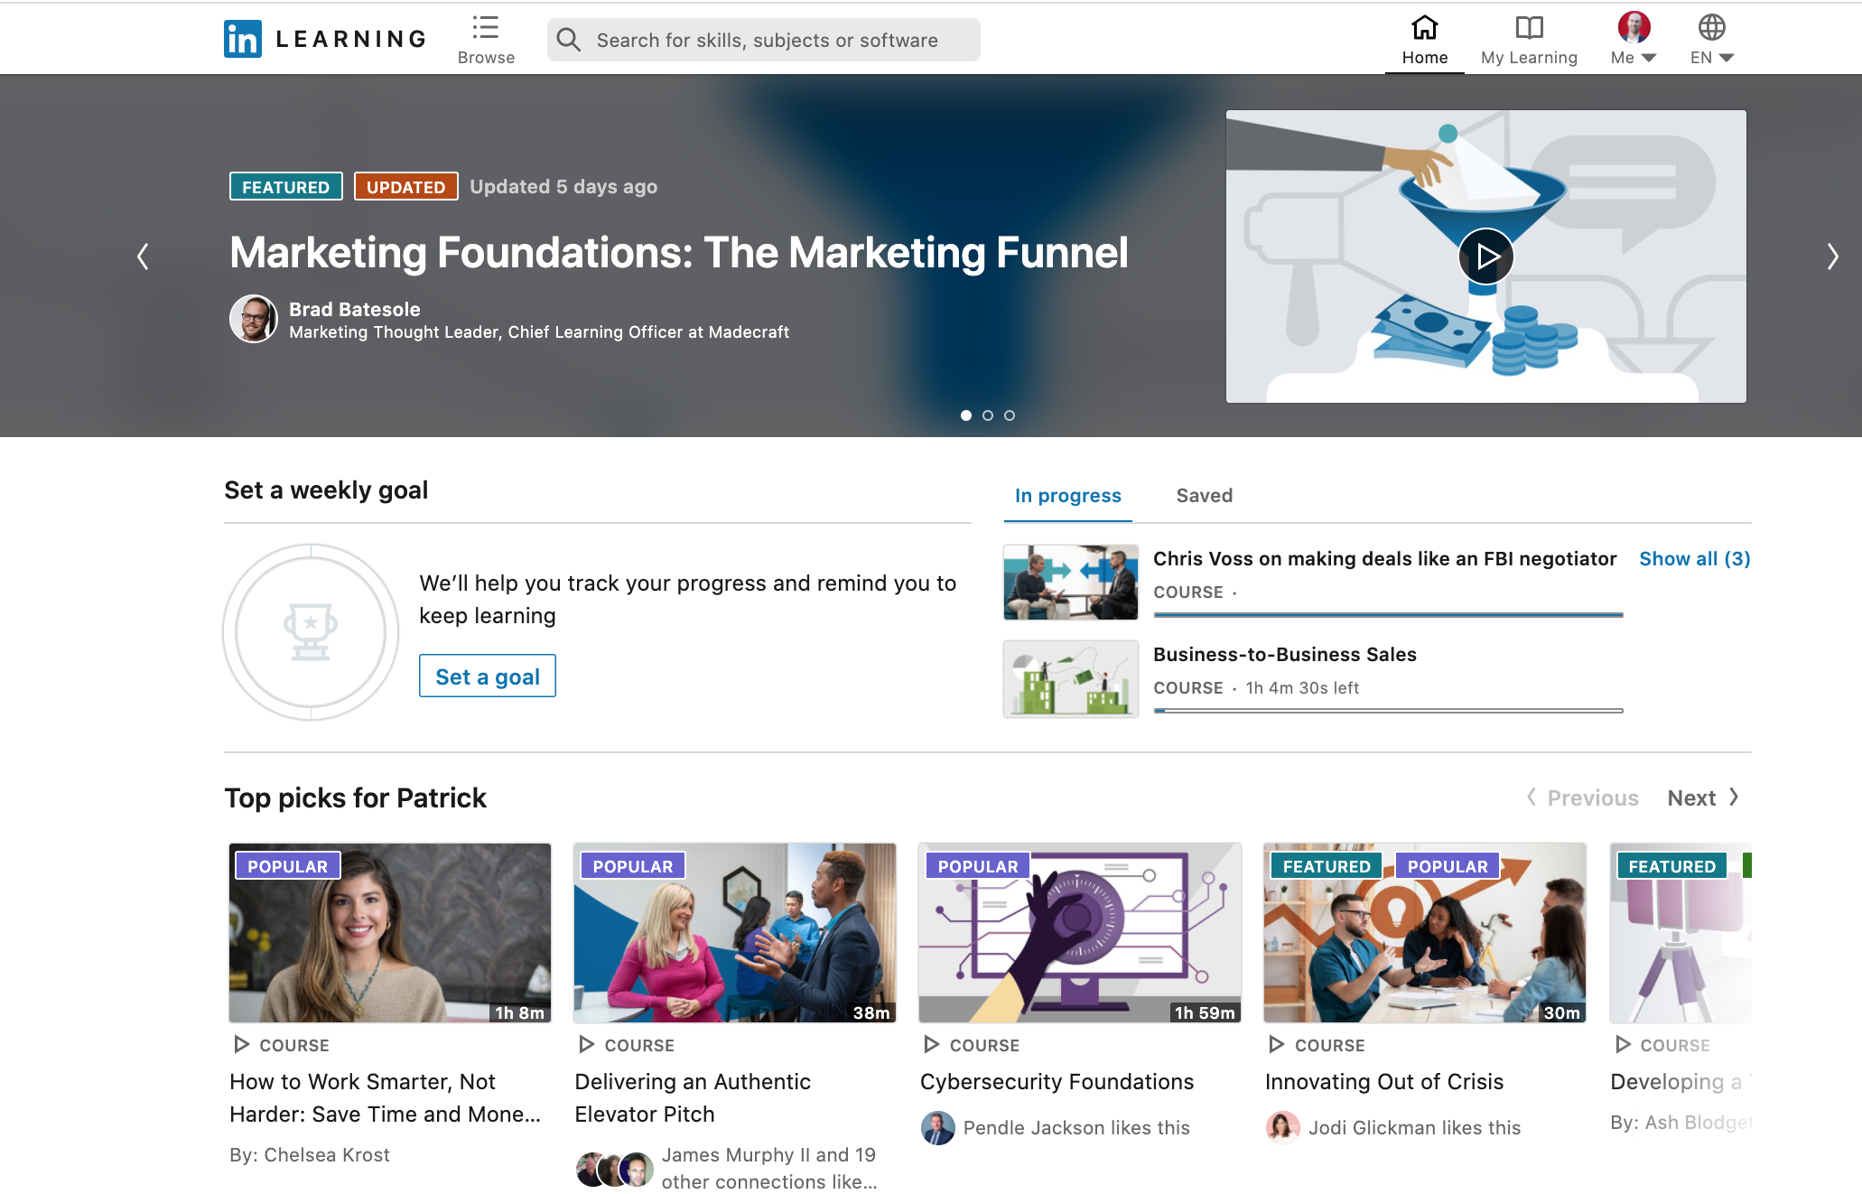Click play icon under Developing course card
1862x1194 pixels.
[x=1622, y=1044]
